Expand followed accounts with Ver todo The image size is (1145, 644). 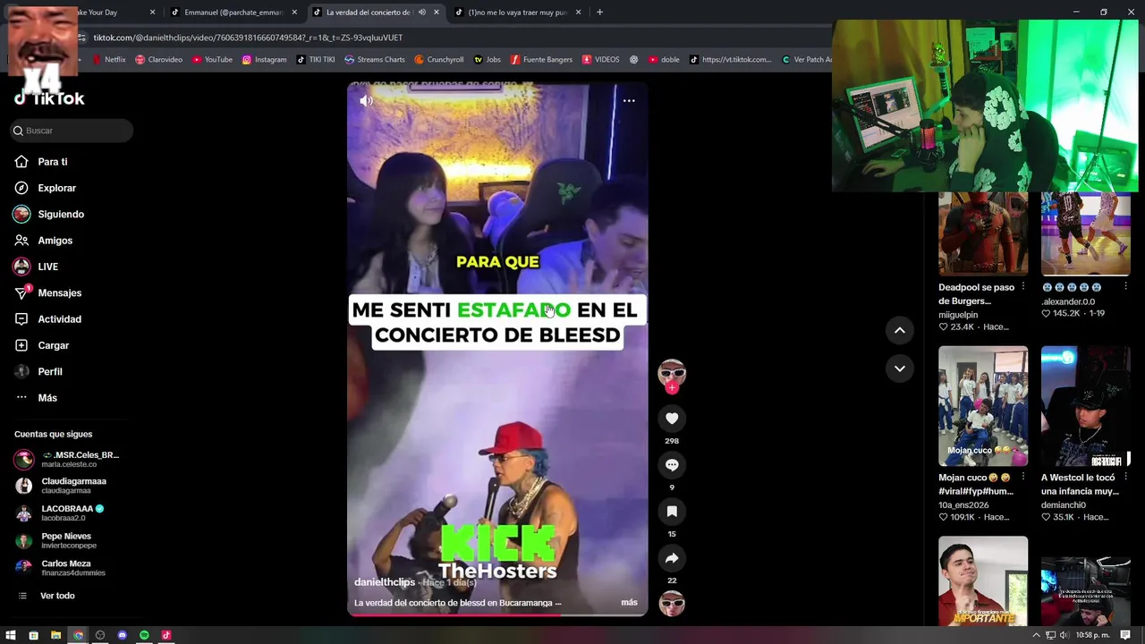(x=57, y=596)
